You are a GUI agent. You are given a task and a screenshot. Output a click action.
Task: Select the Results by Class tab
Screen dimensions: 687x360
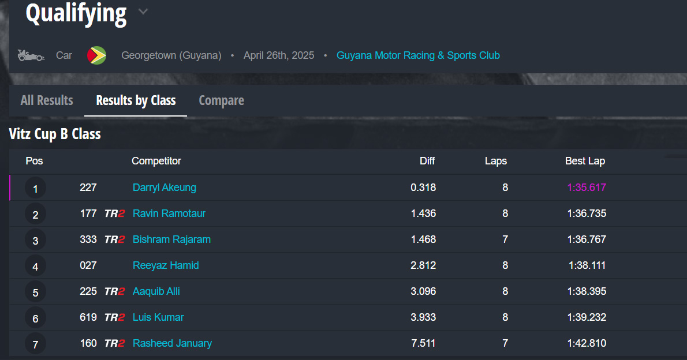click(x=136, y=100)
